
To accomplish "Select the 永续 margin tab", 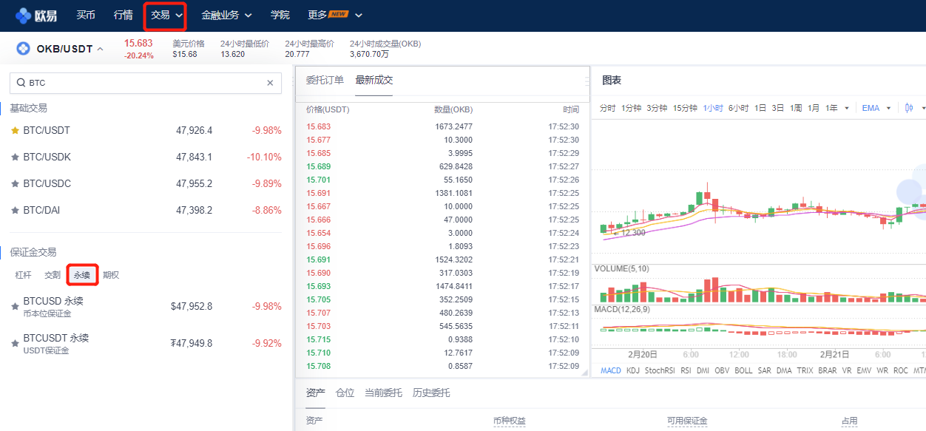I will [82, 275].
